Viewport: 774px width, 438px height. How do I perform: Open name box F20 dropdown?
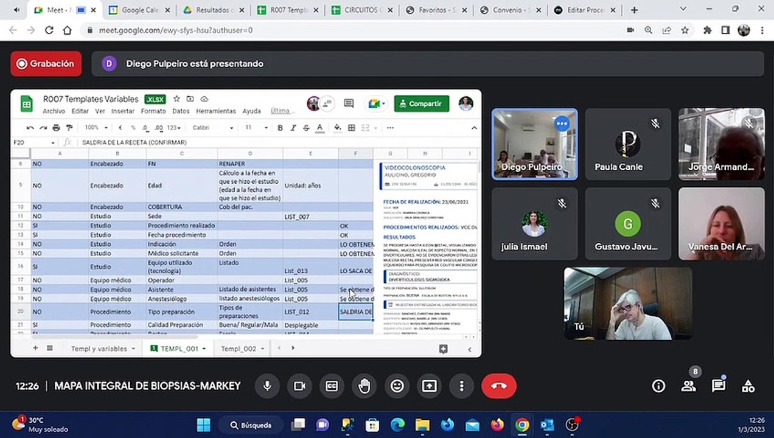pyautogui.click(x=53, y=142)
